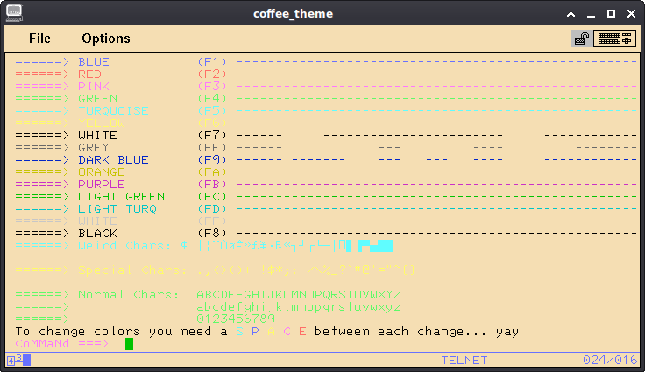The width and height of the screenshot is (645, 372).
Task: Click the (F8) key label
Action: (x=212, y=234)
